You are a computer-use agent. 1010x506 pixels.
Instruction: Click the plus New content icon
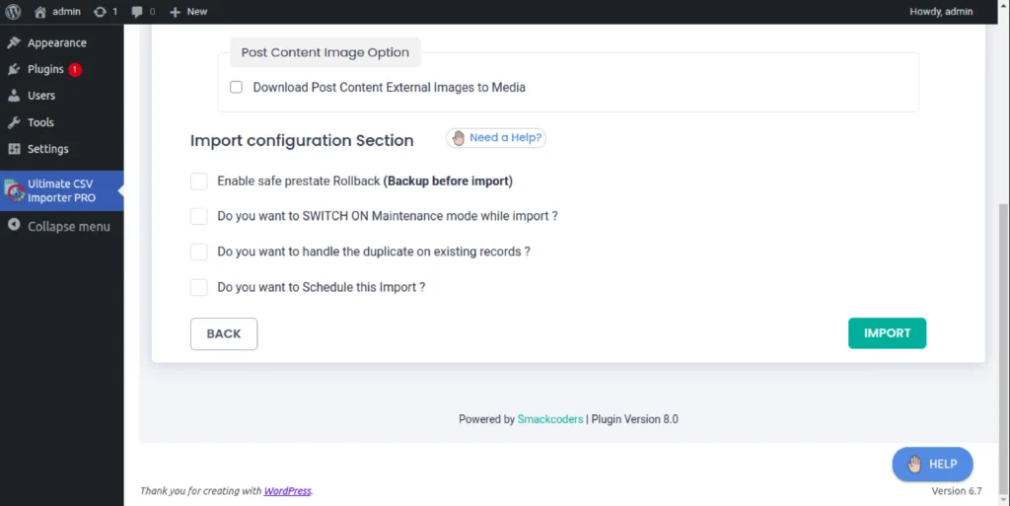tap(175, 12)
